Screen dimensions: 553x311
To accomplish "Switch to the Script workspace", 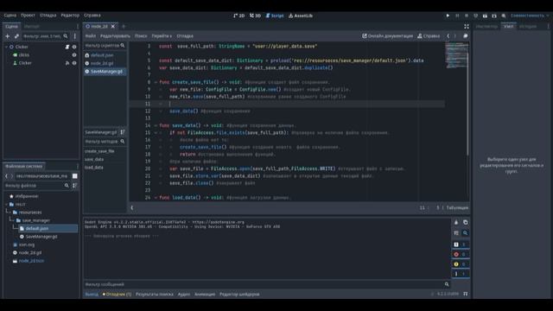I will click(275, 16).
